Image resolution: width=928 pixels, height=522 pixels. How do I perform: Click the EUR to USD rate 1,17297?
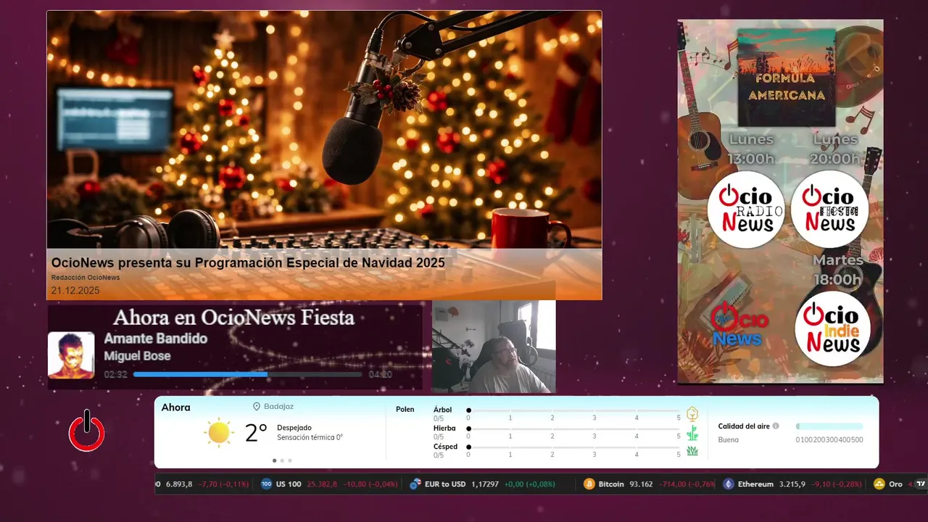[485, 484]
